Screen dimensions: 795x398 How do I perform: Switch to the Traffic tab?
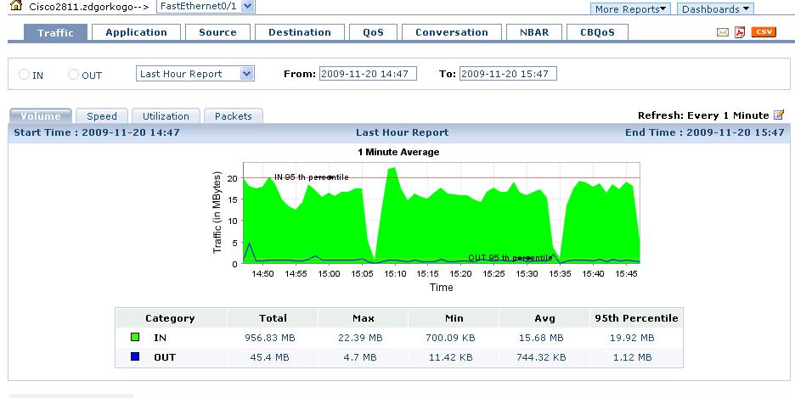click(55, 32)
